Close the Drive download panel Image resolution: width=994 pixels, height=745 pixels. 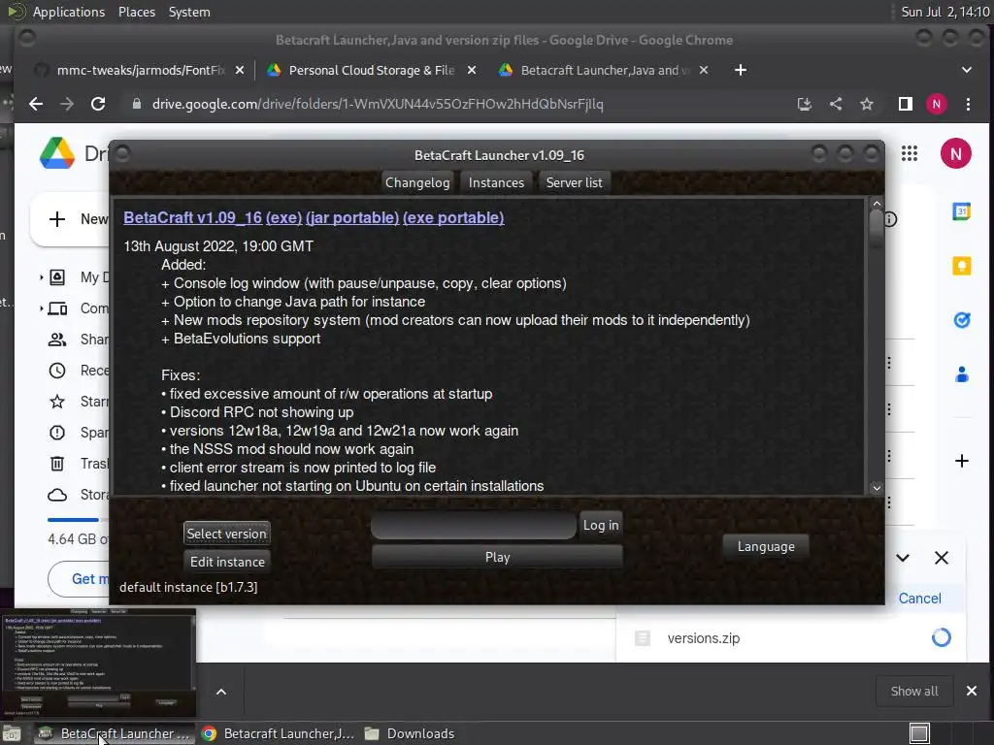click(942, 558)
